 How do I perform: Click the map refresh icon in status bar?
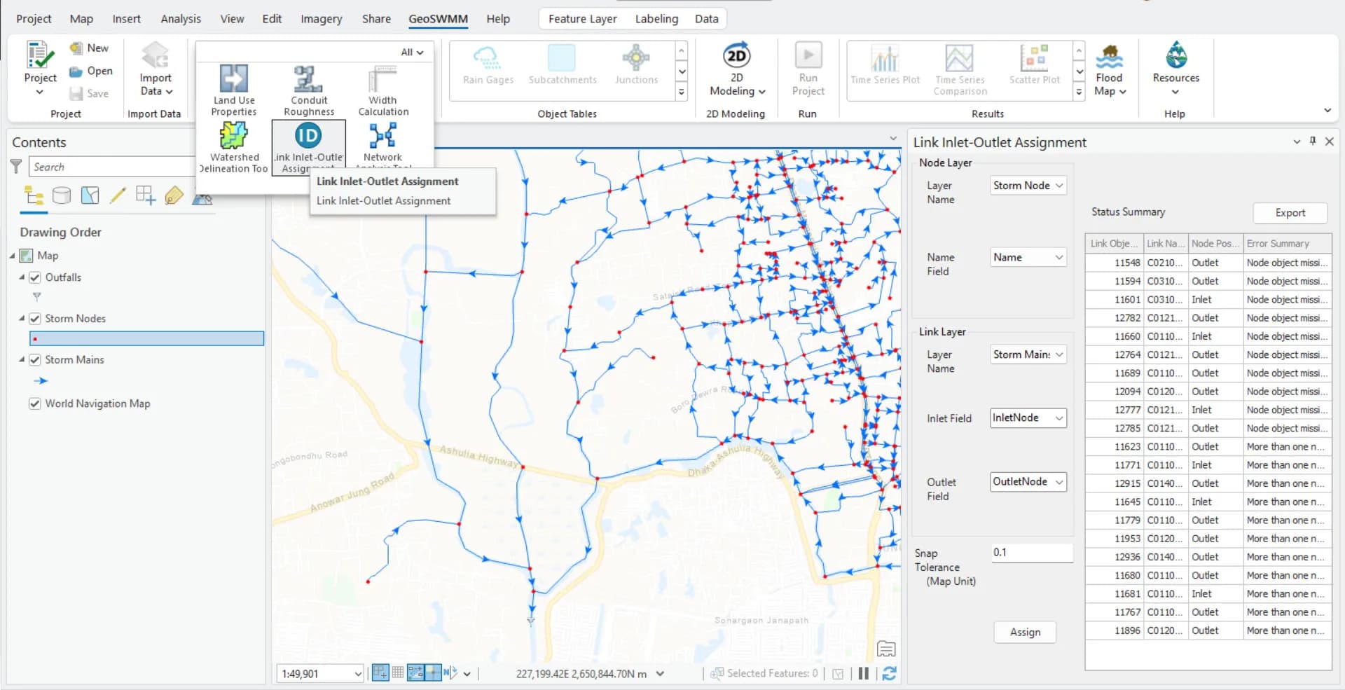point(889,673)
